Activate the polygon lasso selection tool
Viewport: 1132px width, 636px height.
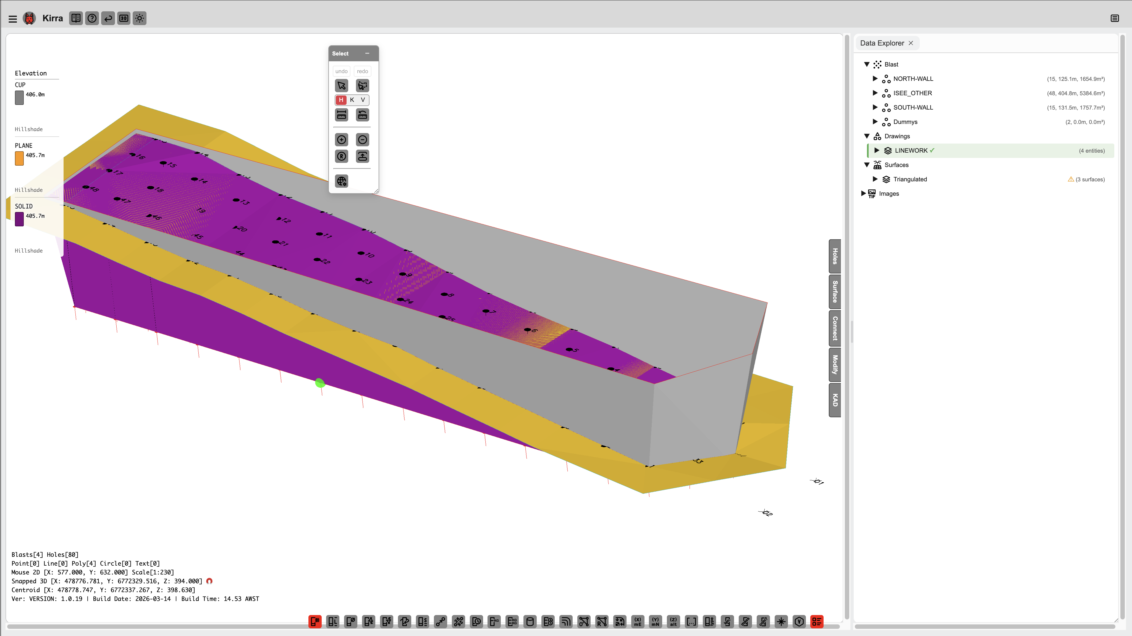pos(362,86)
